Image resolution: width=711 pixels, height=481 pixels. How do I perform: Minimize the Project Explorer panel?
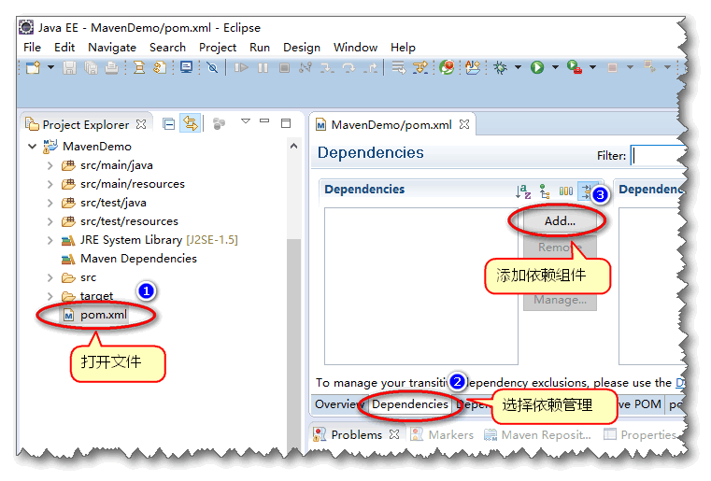tap(264, 121)
